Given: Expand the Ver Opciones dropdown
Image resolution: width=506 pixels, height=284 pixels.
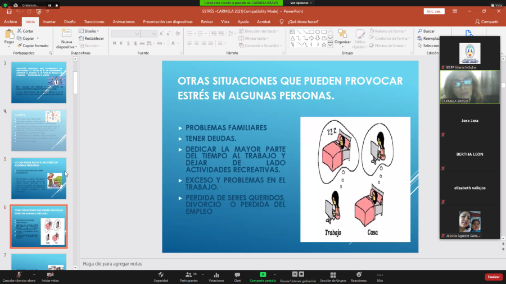Looking at the screenshot, I should [x=301, y=3].
